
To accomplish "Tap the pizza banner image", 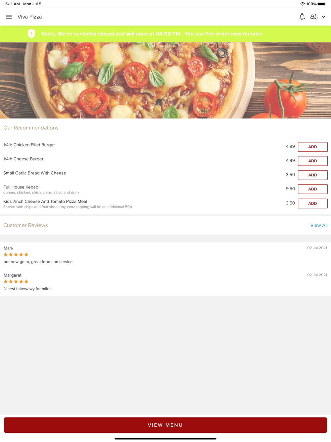I will tap(165, 80).
